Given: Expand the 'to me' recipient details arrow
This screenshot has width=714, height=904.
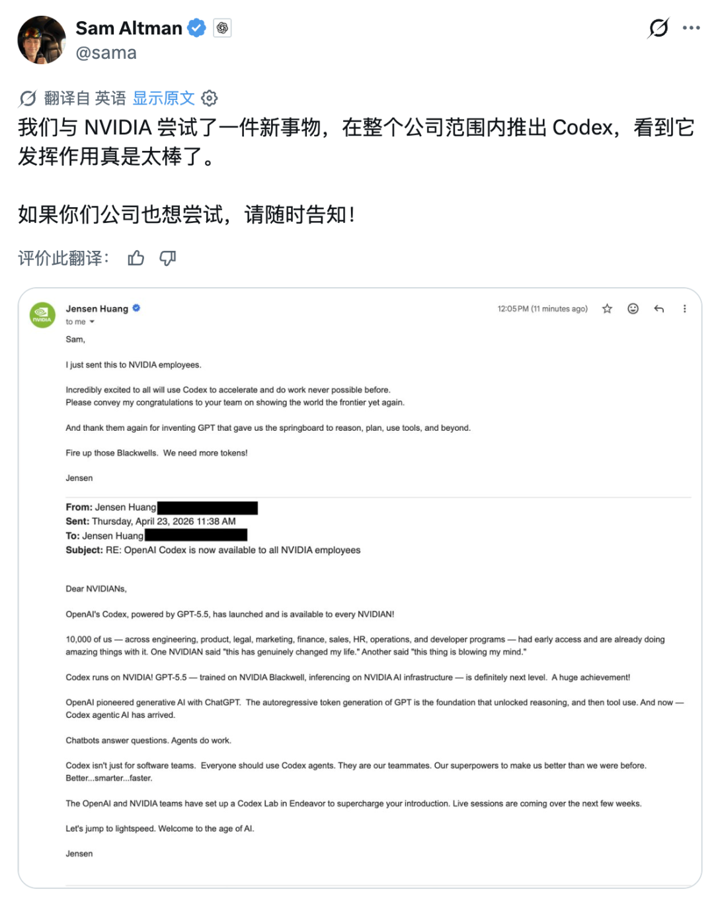Looking at the screenshot, I should [92, 322].
